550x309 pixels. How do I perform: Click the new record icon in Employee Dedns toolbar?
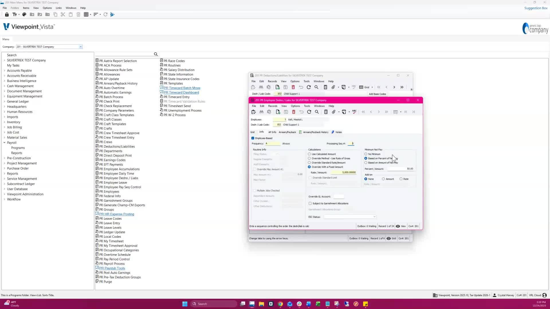click(x=278, y=112)
